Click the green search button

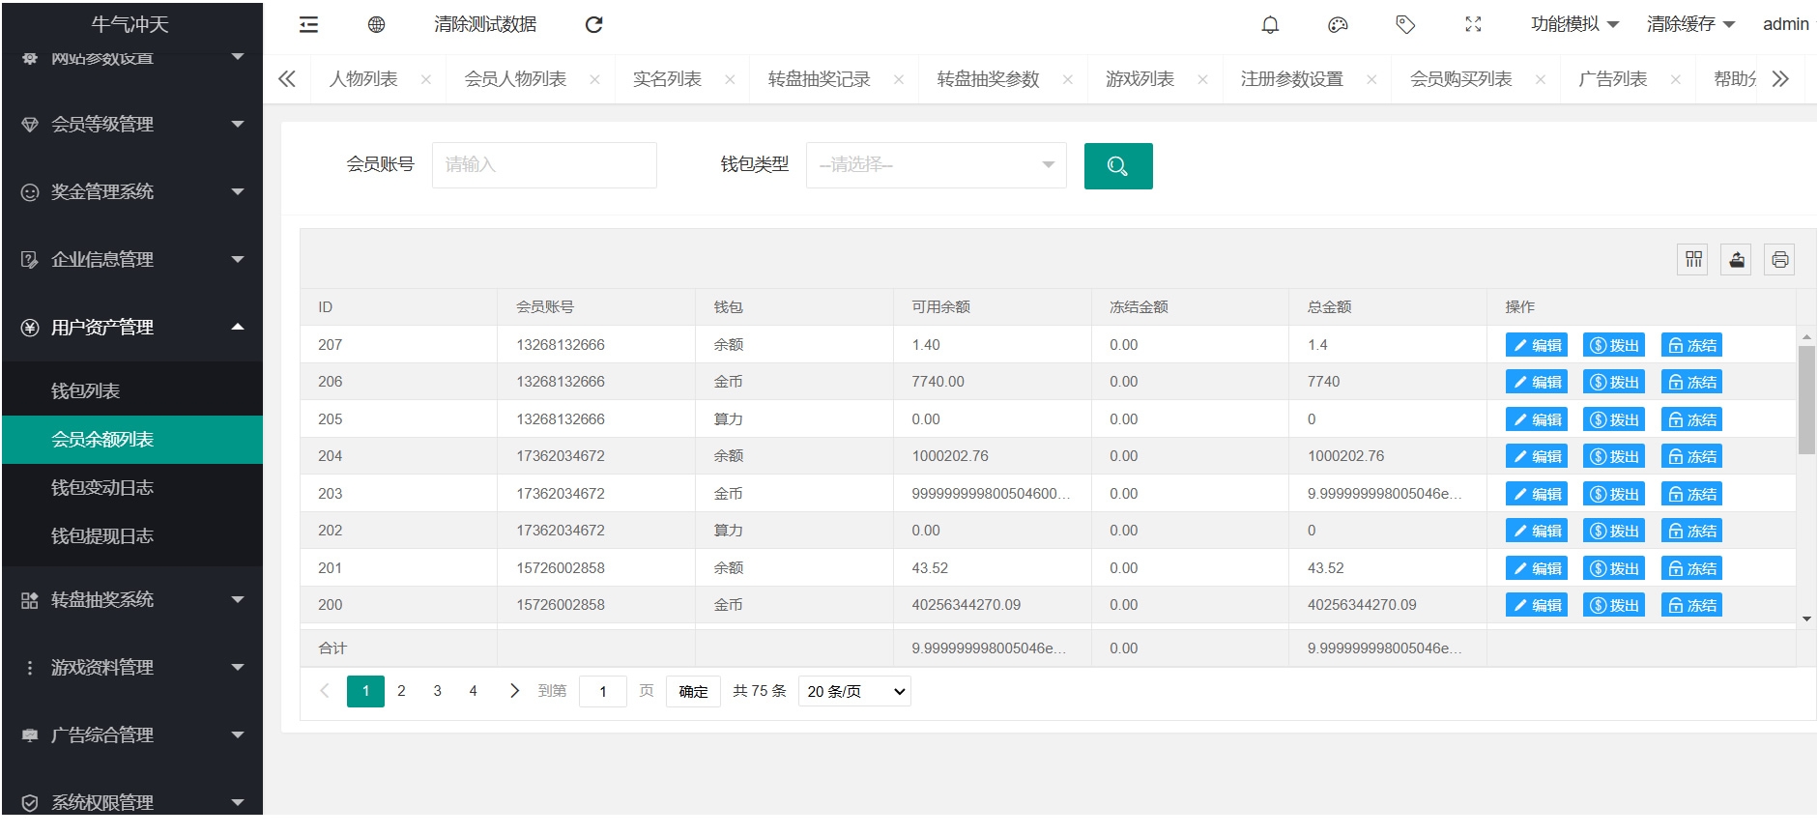coord(1117,166)
